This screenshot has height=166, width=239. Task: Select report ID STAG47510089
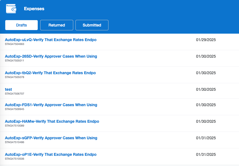click(x=15, y=126)
